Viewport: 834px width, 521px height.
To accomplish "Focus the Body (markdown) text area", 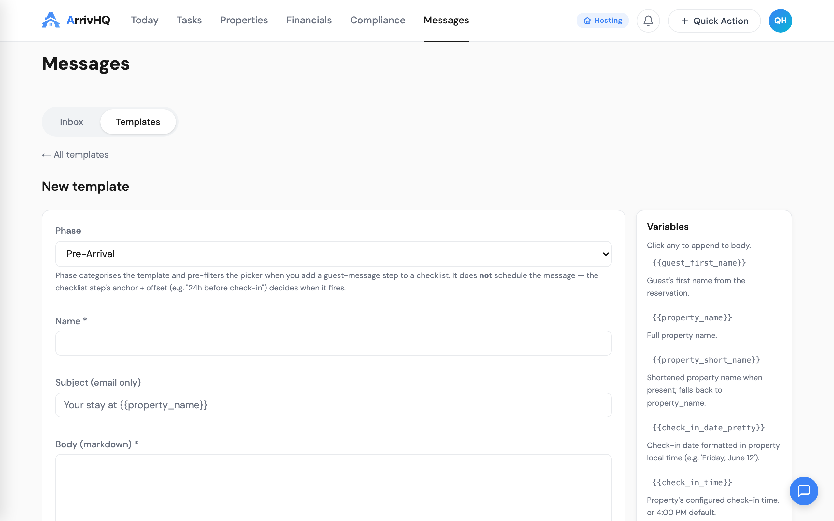I will pyautogui.click(x=333, y=487).
